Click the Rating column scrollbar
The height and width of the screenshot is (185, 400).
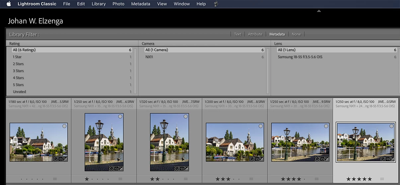[135, 71]
